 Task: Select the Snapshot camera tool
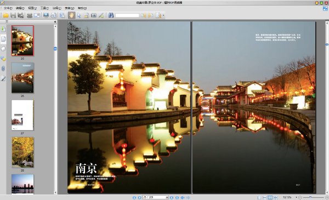coord(94,15)
